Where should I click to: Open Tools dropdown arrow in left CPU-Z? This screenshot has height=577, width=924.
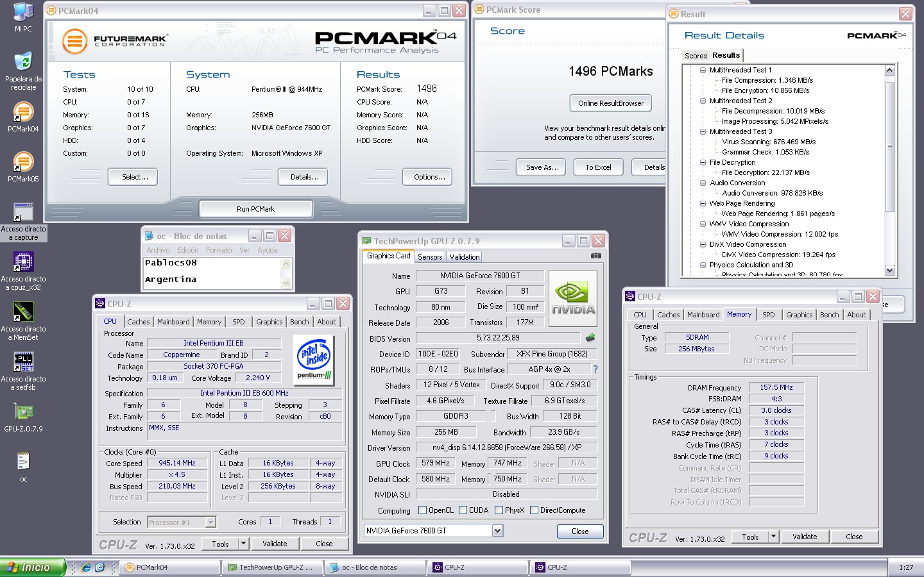click(x=243, y=544)
